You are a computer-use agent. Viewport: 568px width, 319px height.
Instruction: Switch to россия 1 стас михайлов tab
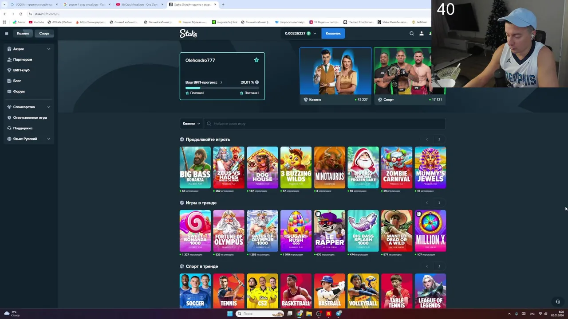point(87,4)
